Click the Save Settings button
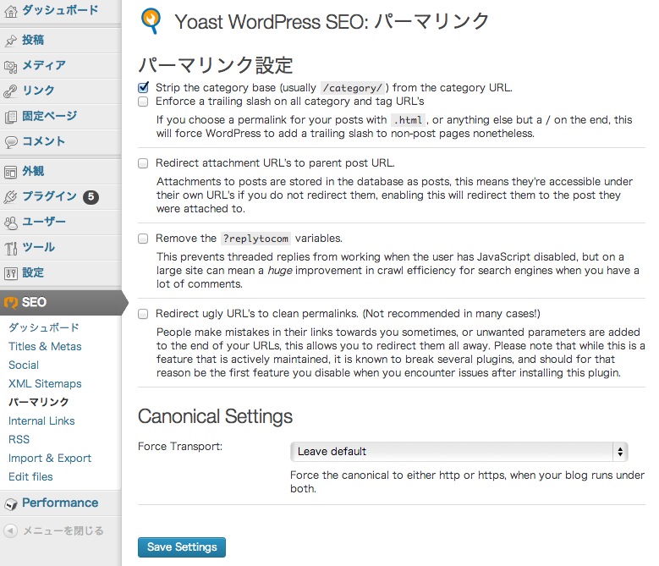This screenshot has height=566, width=659. [182, 547]
